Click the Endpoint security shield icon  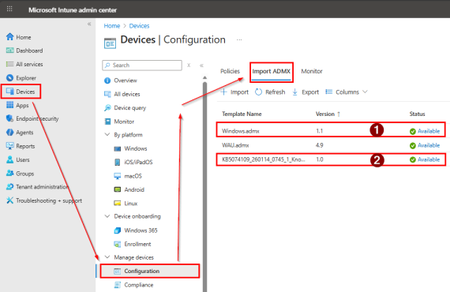(x=9, y=118)
